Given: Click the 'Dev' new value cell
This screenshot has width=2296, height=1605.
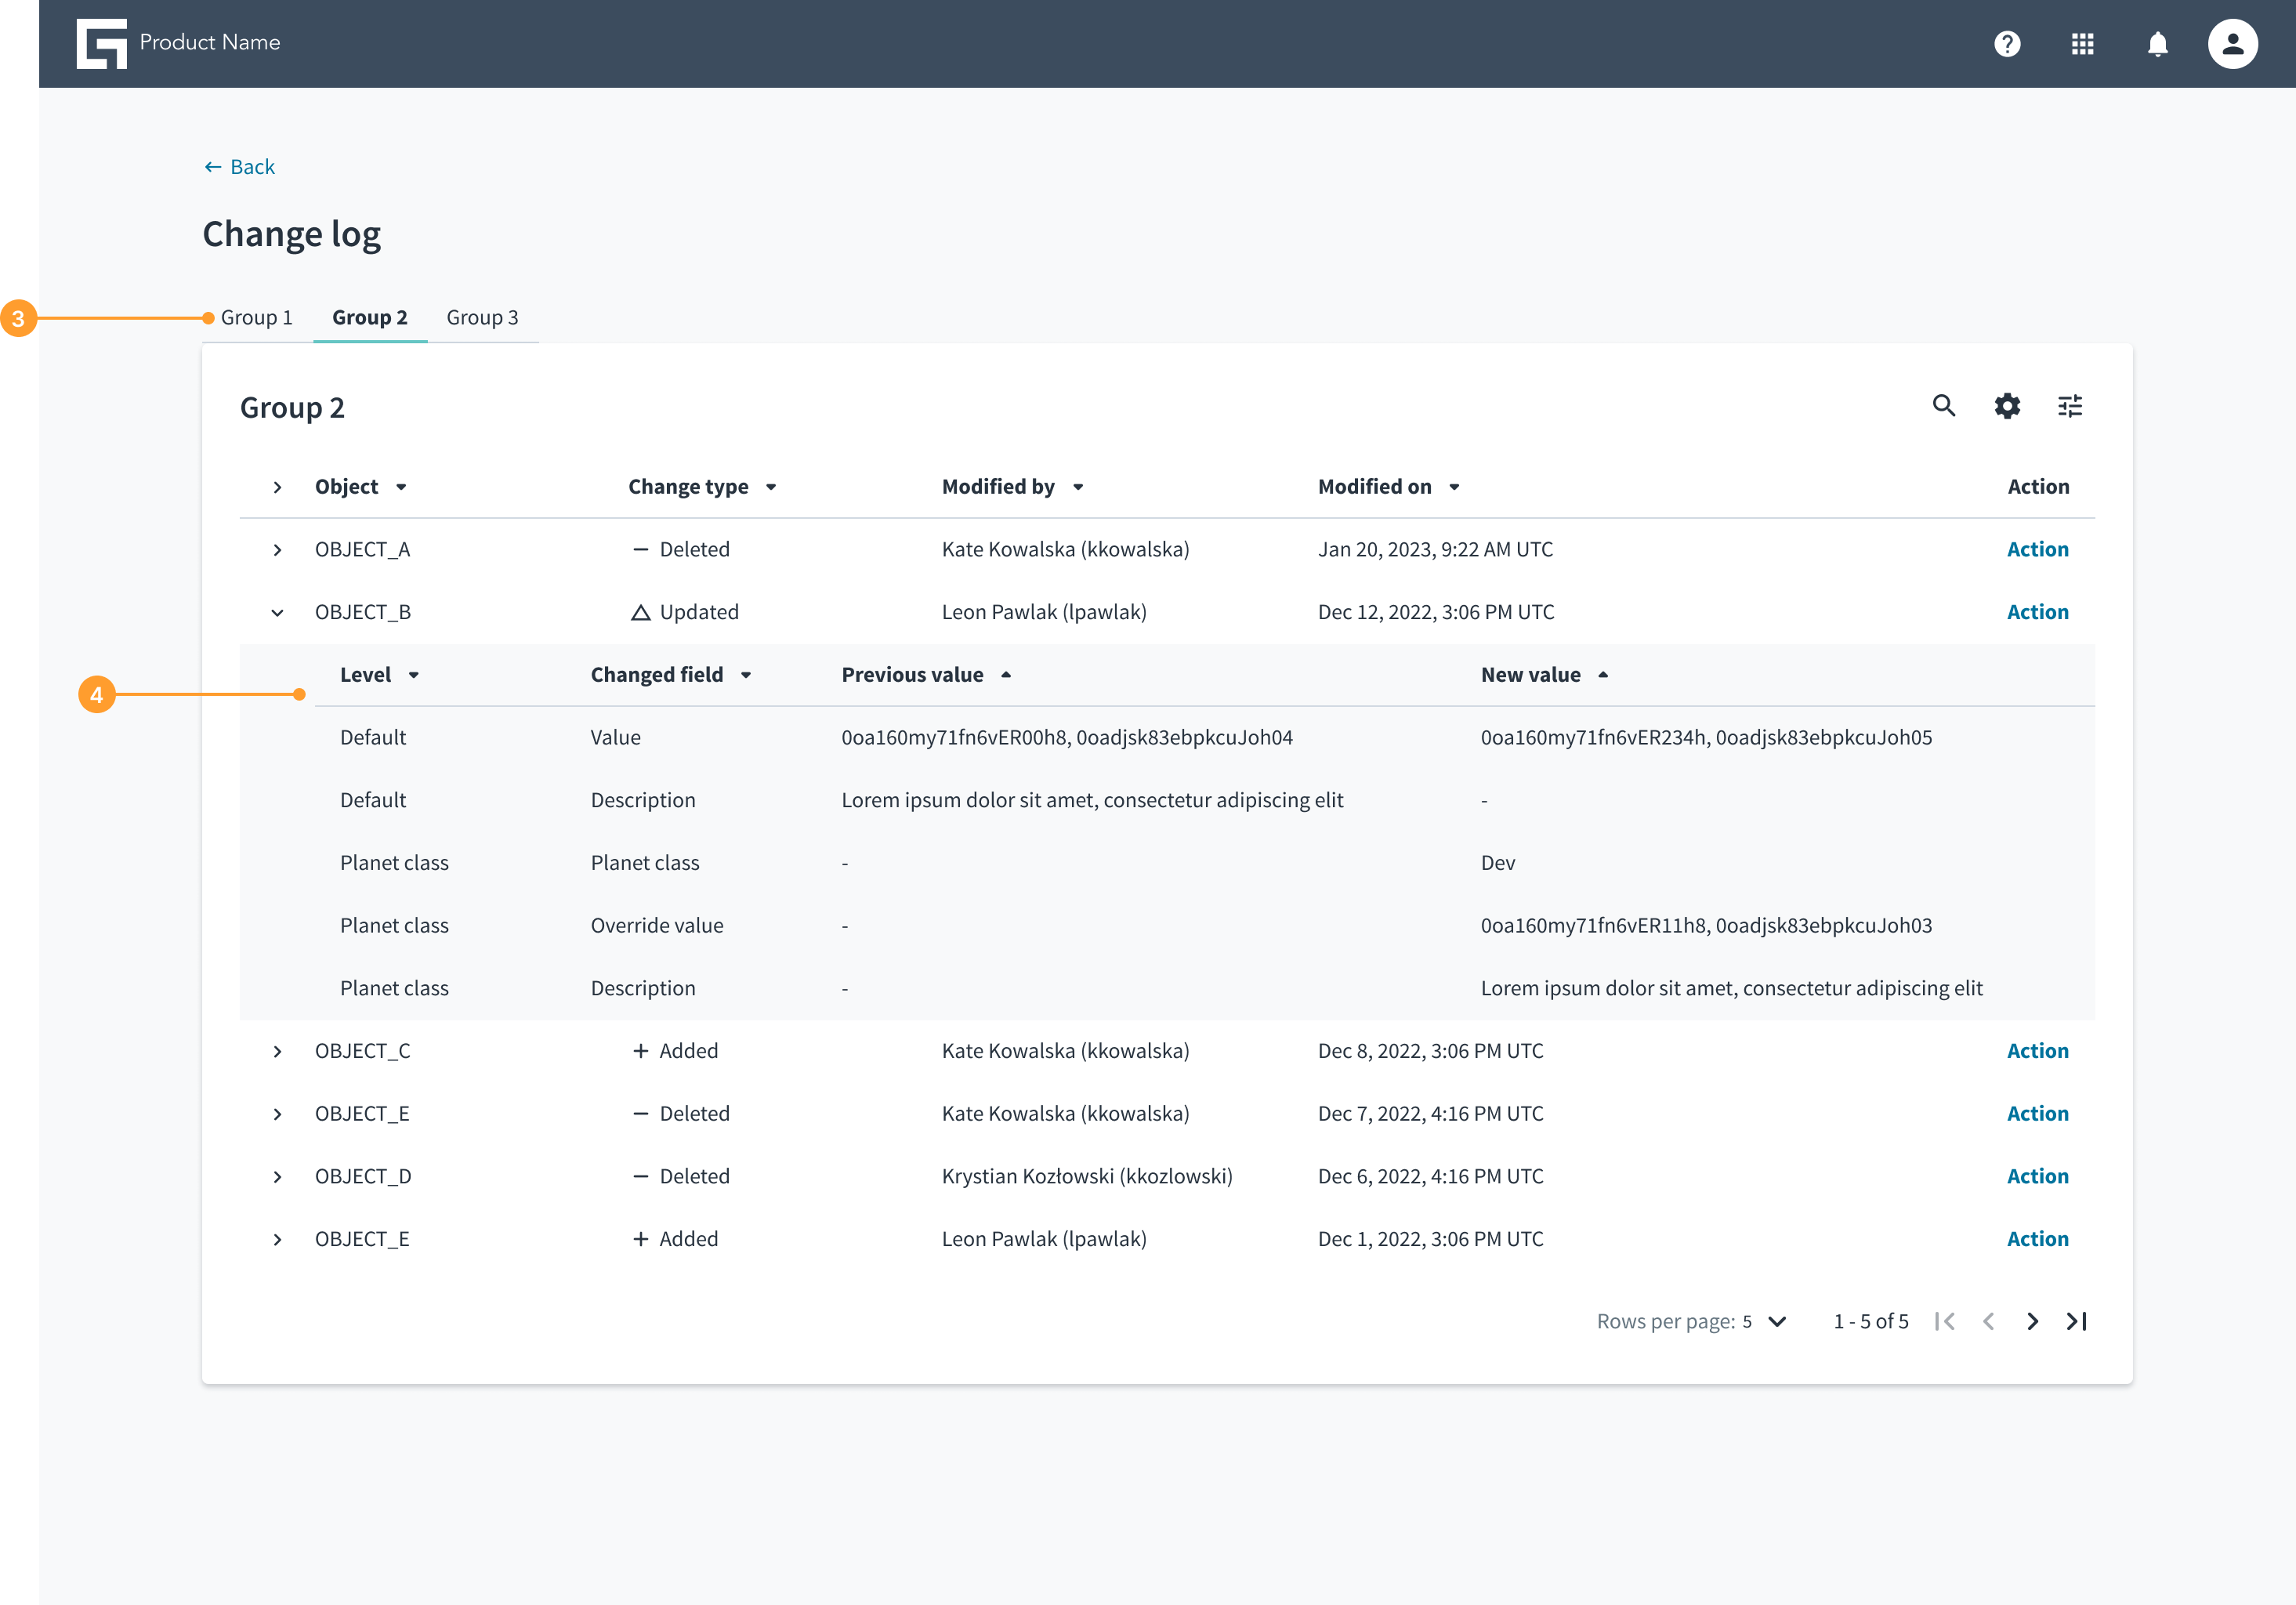Looking at the screenshot, I should pos(1498,862).
